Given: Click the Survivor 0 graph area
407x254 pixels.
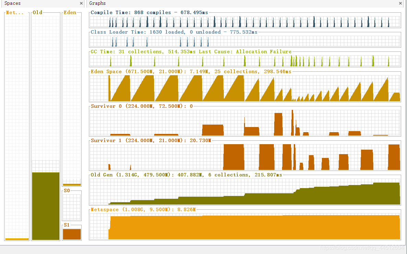Looking at the screenshot, I should 245,123.
